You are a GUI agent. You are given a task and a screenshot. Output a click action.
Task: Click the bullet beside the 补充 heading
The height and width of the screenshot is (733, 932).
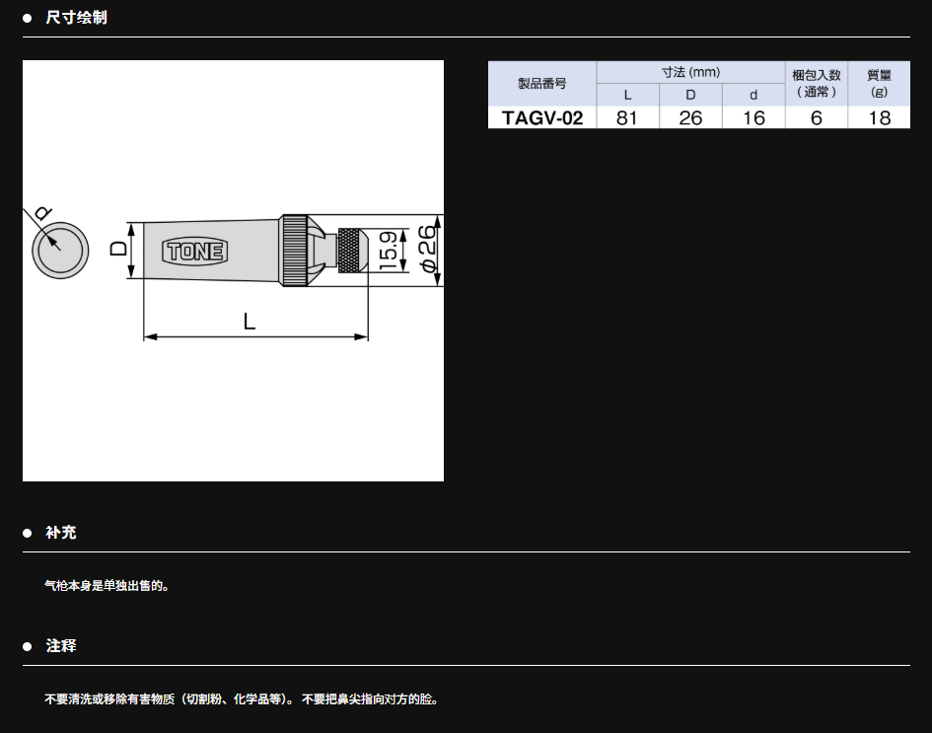(x=28, y=533)
